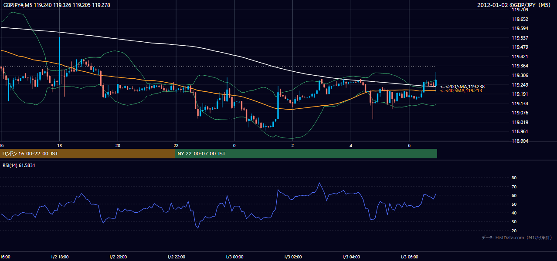
Task: Click hour tick 22 below the candlestick chart
Action: (176, 145)
